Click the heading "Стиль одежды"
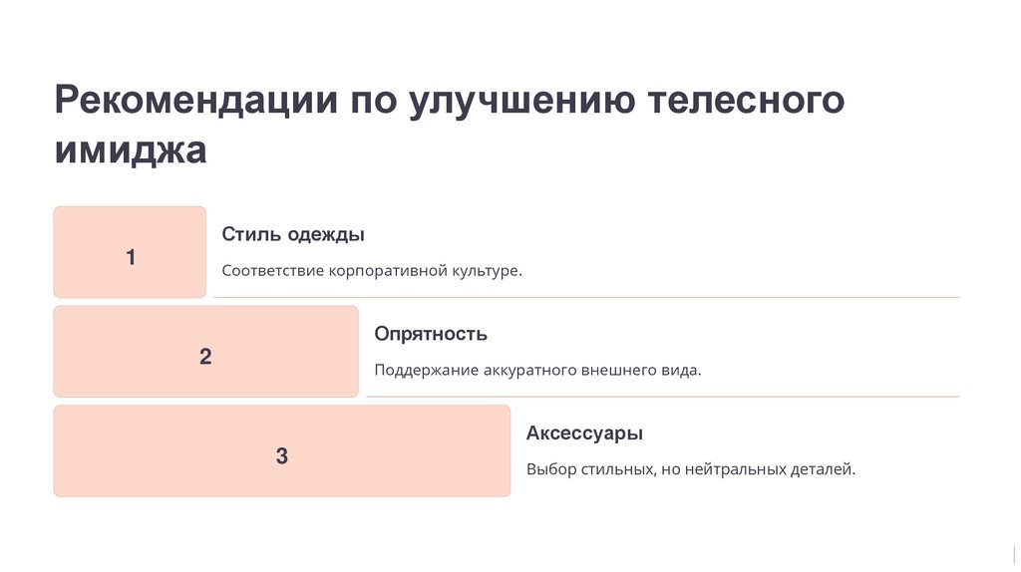The height and width of the screenshot is (572, 1021). (x=293, y=235)
